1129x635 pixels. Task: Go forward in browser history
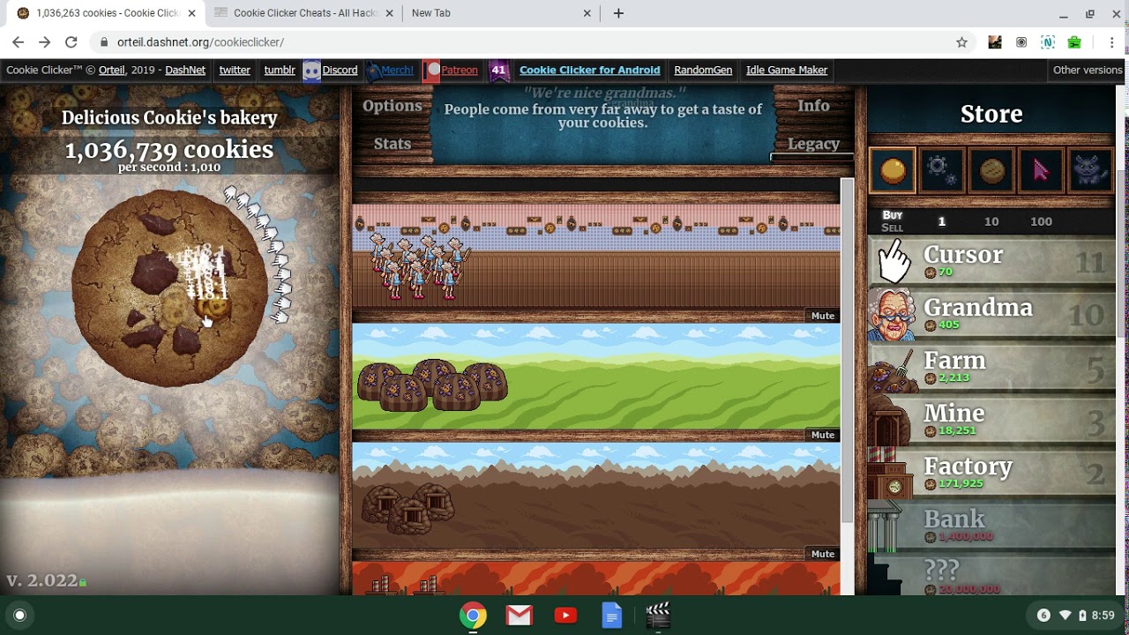[44, 41]
